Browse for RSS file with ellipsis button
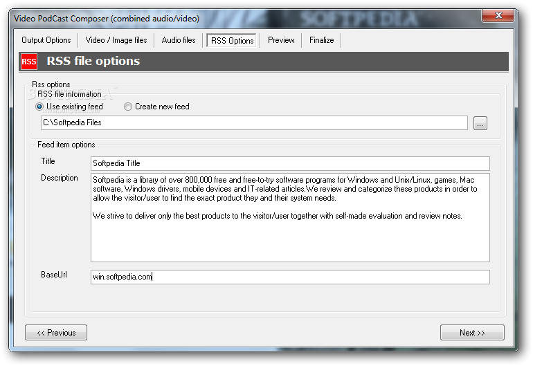The height and width of the screenshot is (366, 533). tap(480, 123)
